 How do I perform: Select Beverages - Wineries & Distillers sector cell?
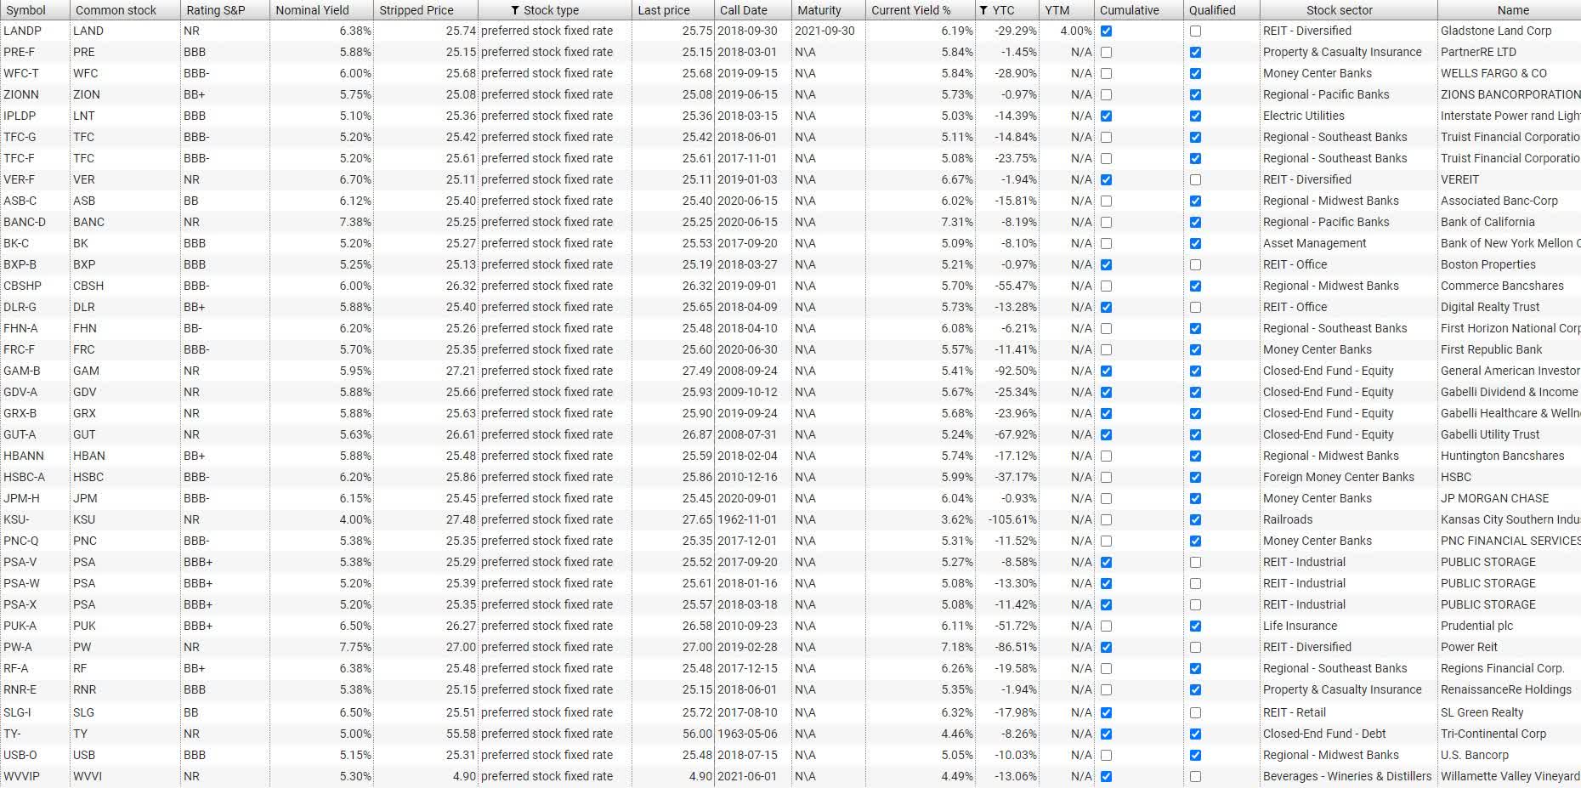point(1349,776)
